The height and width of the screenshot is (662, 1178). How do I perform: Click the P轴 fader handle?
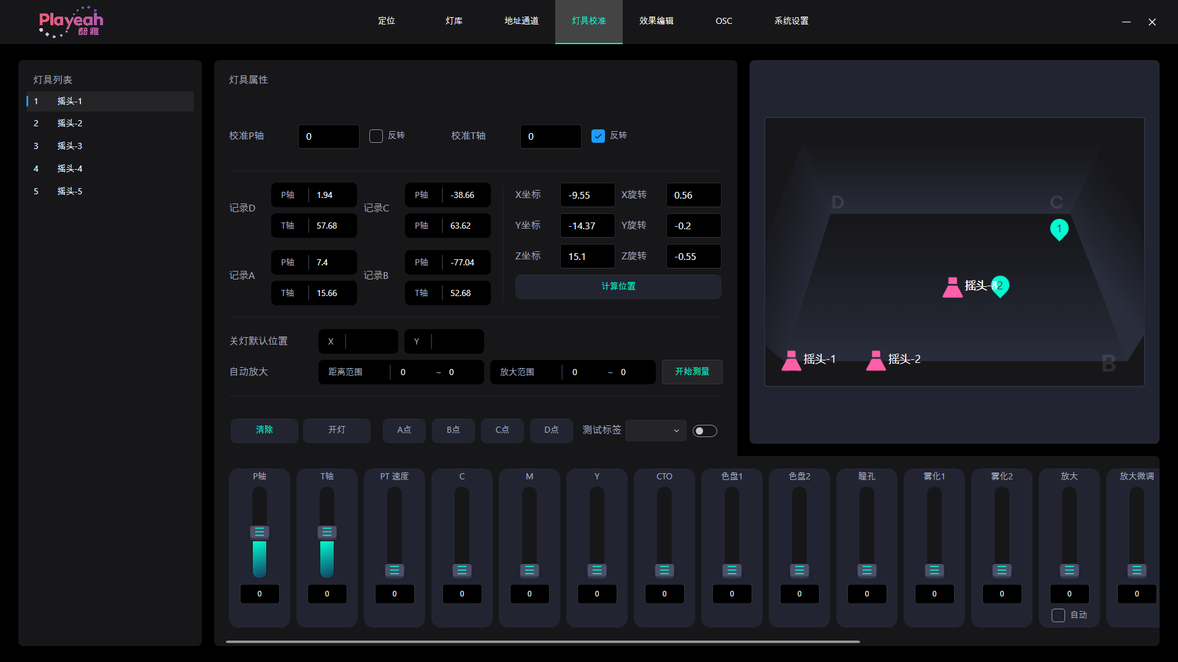pos(260,532)
